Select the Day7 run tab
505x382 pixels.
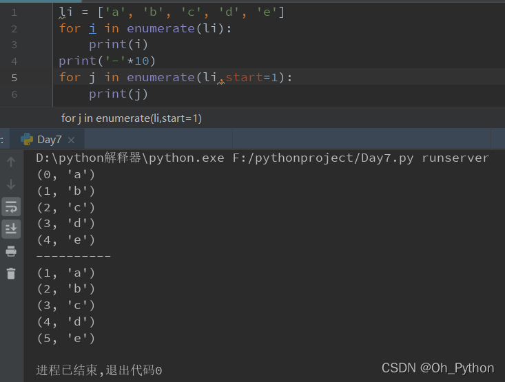click(x=48, y=140)
